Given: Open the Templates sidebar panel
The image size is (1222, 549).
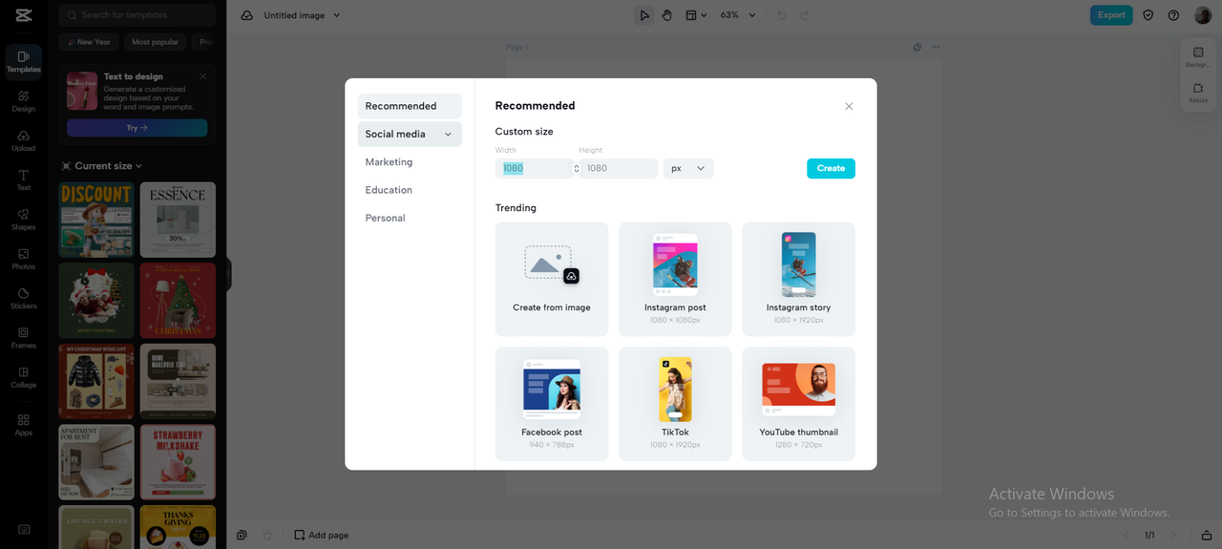Looking at the screenshot, I should coord(24,61).
